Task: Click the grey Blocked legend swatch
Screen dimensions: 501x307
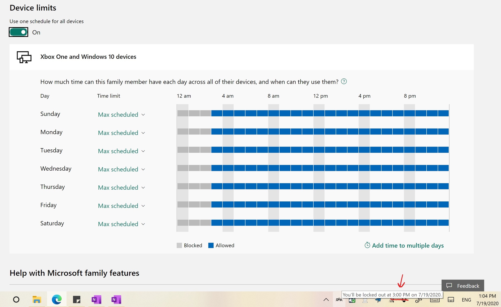Action: pos(179,245)
